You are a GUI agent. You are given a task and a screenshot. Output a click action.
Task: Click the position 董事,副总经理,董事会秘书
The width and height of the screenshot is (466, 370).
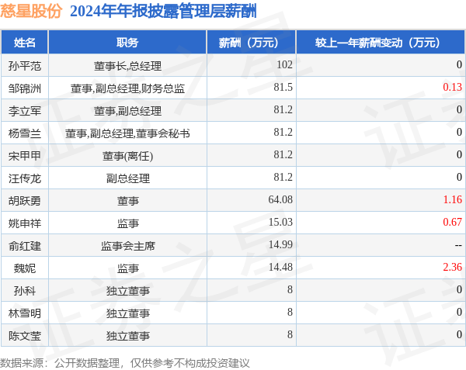coord(127,133)
